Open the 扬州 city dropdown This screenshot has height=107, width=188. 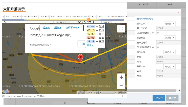[x=58, y=28]
